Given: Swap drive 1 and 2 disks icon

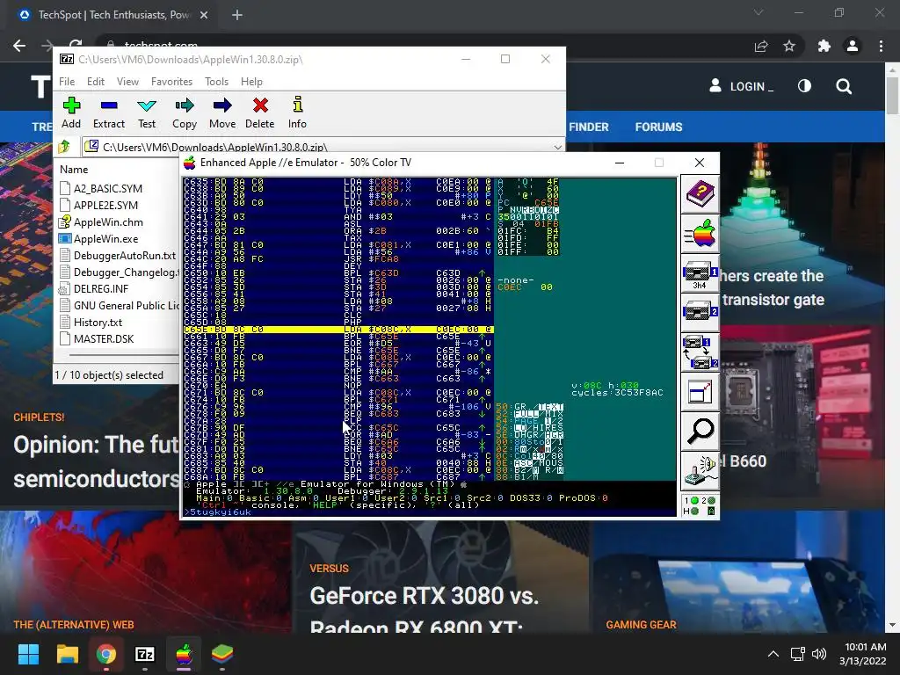Looking at the screenshot, I should [700, 352].
